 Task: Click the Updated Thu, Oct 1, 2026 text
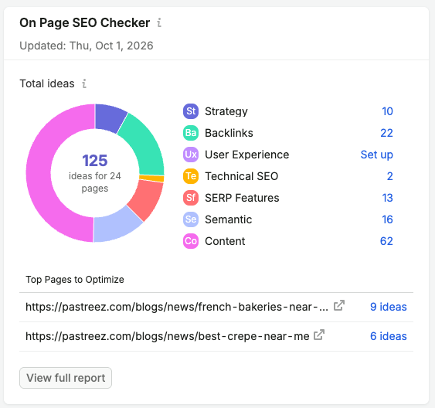click(87, 46)
